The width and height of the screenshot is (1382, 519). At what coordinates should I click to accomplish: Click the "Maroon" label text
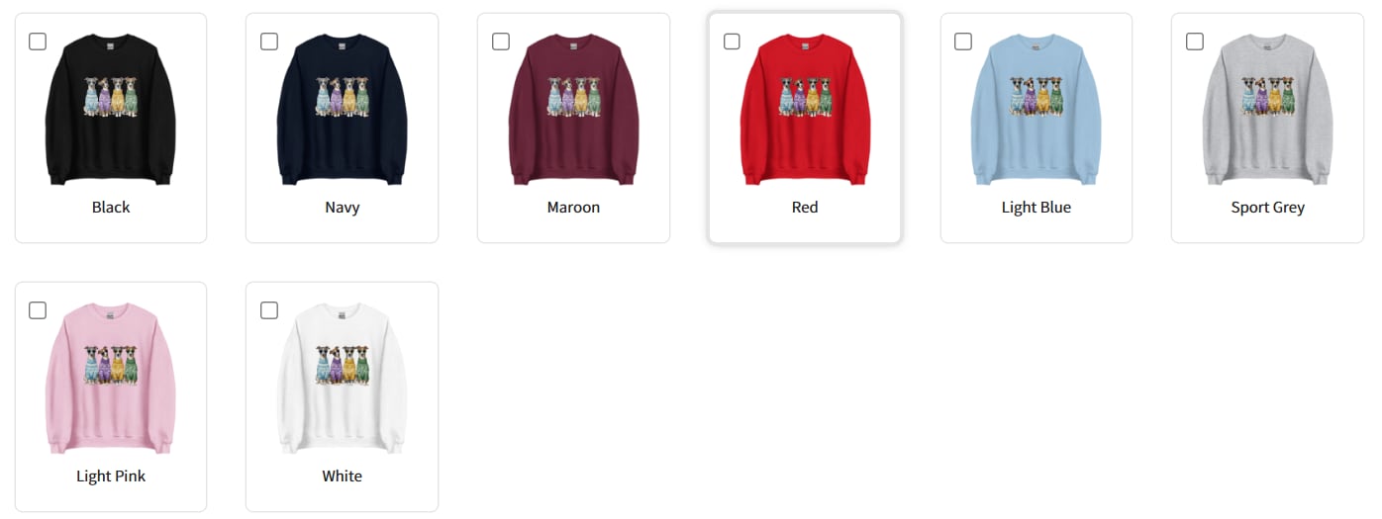point(573,208)
